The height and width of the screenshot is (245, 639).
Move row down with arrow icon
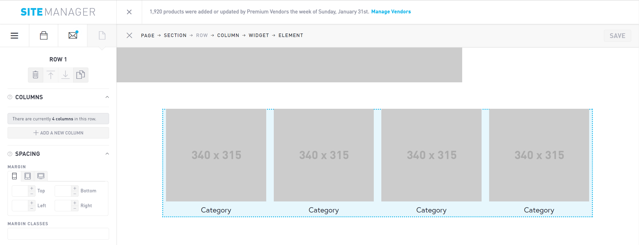pos(65,75)
